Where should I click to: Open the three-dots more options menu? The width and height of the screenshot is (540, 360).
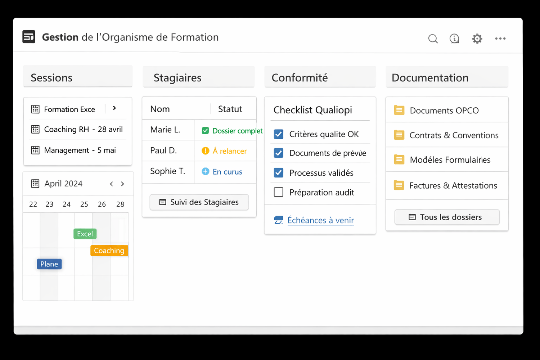tap(500, 39)
